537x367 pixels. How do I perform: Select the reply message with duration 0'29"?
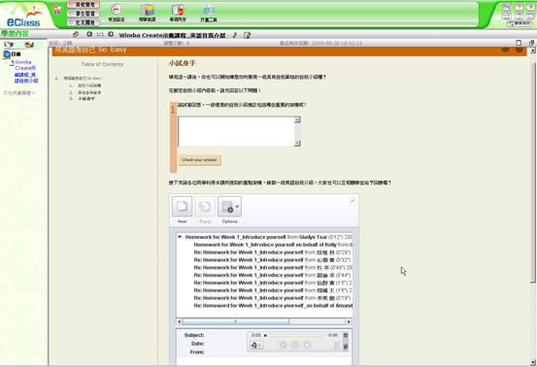pyautogui.click(x=272, y=252)
